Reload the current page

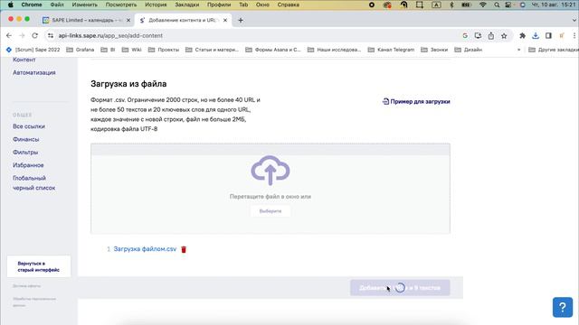click(x=34, y=36)
